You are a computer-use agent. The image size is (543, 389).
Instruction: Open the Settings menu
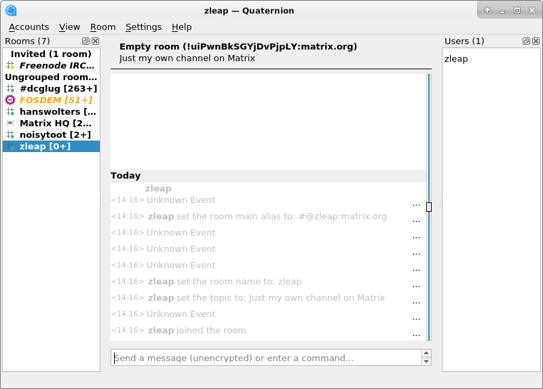[x=143, y=26]
